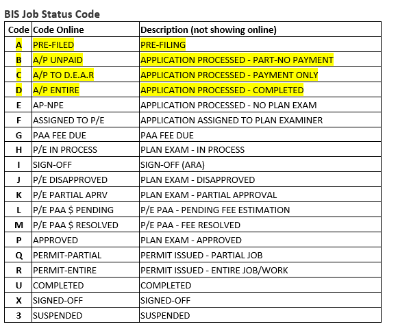The width and height of the screenshot is (398, 333).
Task: Select 'PERMIT-ENTIRE' cell
Action: [x=86, y=270]
